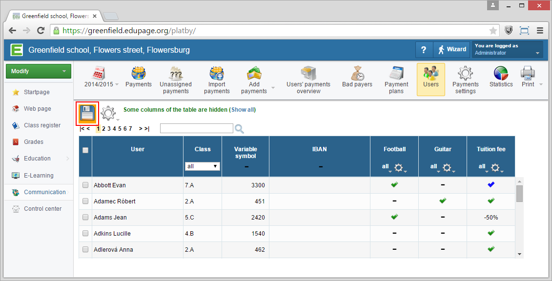Open the Guitar column gear settings

click(447, 168)
